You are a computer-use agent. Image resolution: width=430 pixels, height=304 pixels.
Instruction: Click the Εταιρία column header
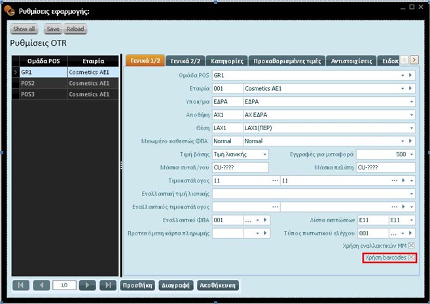(93, 61)
